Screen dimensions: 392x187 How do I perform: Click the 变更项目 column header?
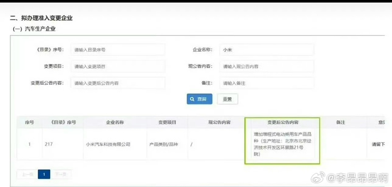pyautogui.click(x=167, y=122)
